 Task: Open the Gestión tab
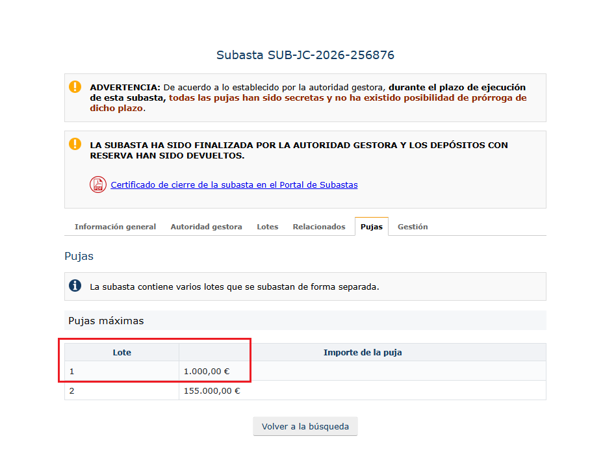pyautogui.click(x=413, y=227)
